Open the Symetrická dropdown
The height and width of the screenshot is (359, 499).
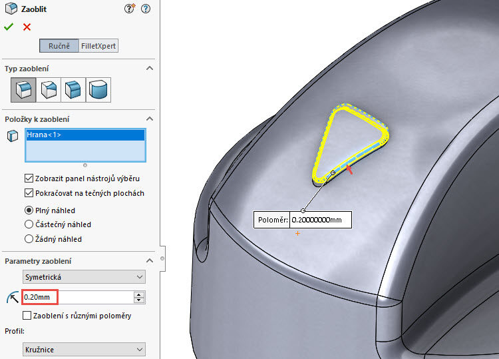pyautogui.click(x=84, y=277)
